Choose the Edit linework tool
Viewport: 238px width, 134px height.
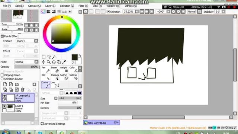pos(46,77)
